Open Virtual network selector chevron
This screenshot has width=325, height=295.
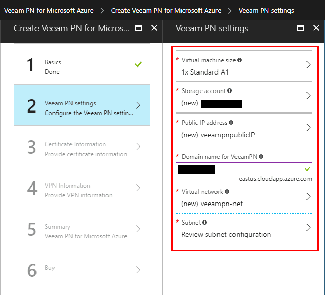309,196
